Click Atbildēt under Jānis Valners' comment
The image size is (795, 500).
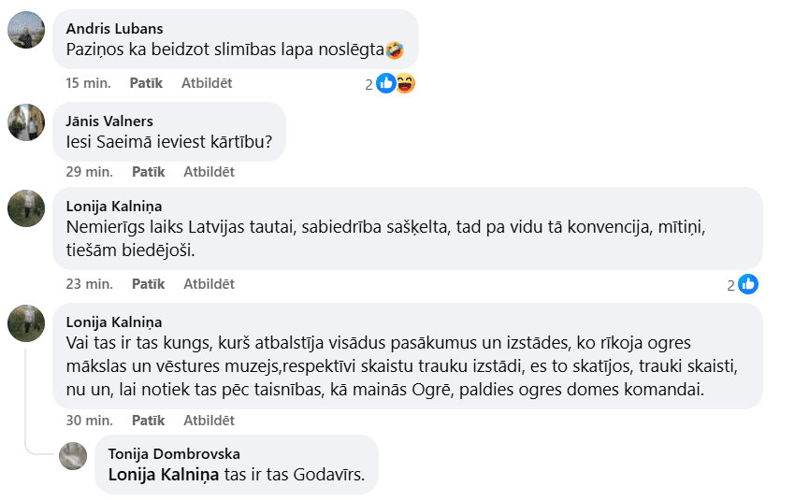click(209, 172)
